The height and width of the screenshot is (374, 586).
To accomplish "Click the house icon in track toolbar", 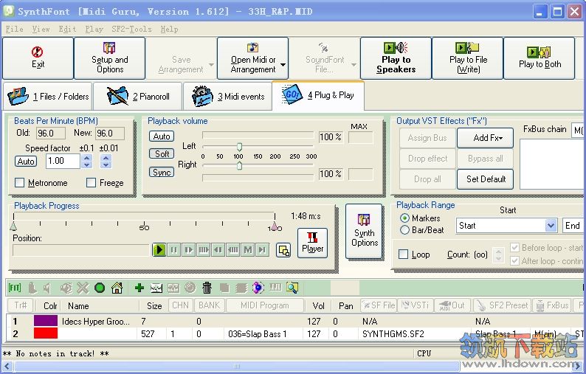I will (x=117, y=288).
